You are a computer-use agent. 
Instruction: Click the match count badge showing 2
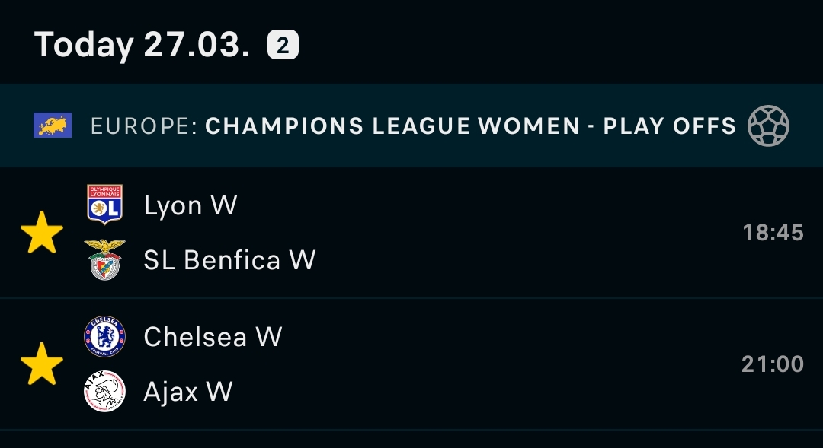[x=283, y=45]
